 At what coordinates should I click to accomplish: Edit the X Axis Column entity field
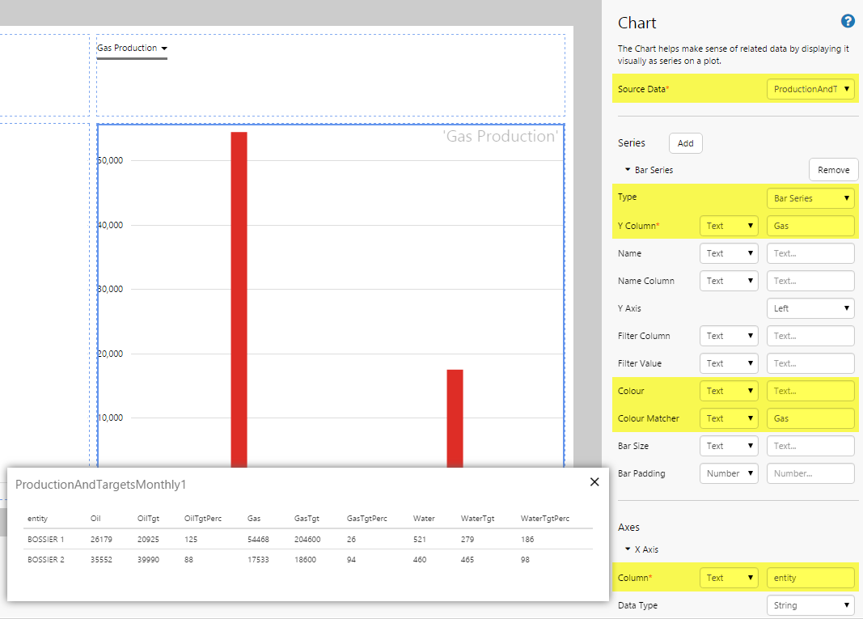(810, 578)
